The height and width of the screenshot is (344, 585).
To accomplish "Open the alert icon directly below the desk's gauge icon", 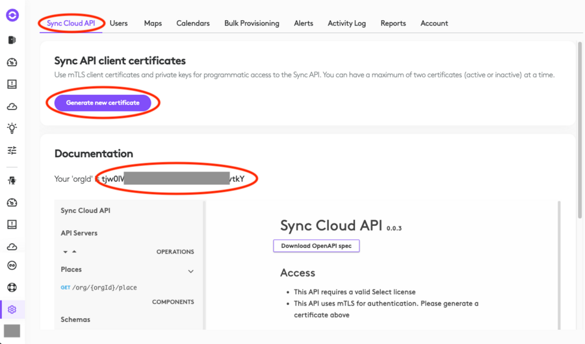I will 12,225.
